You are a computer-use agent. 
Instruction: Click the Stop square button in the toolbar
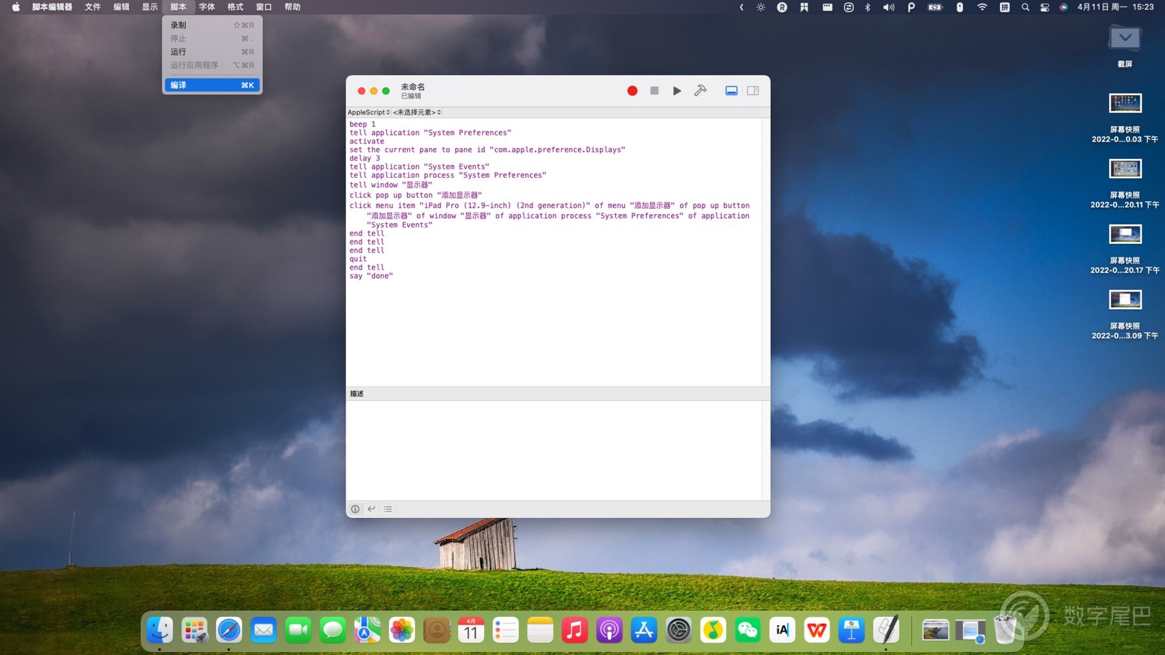(654, 91)
